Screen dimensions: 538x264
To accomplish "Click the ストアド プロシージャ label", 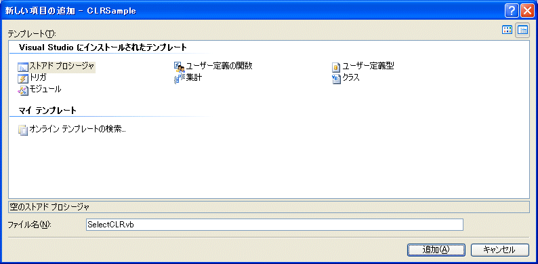I will click(x=62, y=66).
